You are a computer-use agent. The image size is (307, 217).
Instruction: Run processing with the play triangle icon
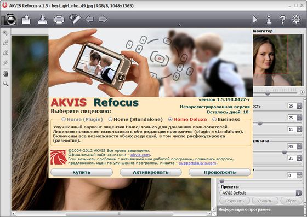[255, 20]
